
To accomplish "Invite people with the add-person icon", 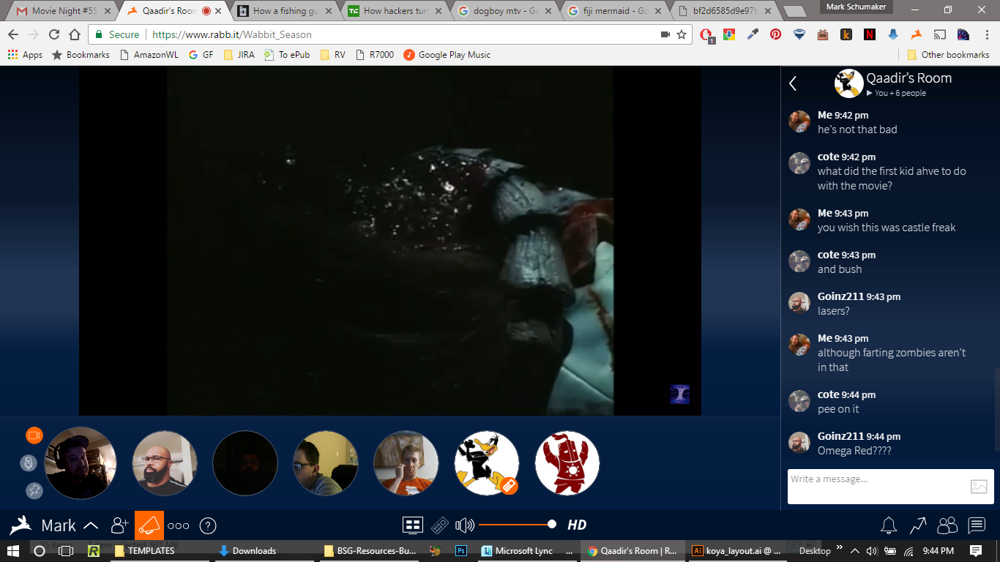I will (x=119, y=525).
